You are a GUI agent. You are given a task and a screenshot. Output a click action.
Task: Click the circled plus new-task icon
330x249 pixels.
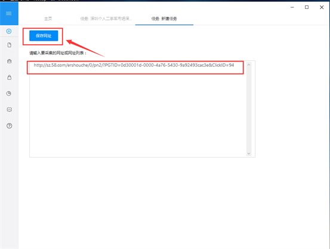9,31
